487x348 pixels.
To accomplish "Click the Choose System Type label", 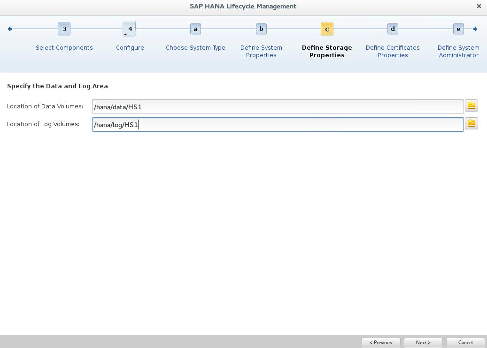I will pos(195,47).
